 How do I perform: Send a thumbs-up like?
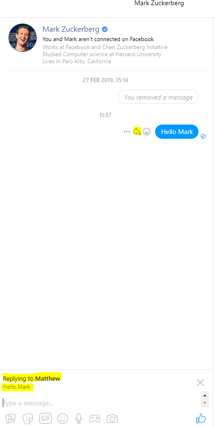tap(201, 418)
